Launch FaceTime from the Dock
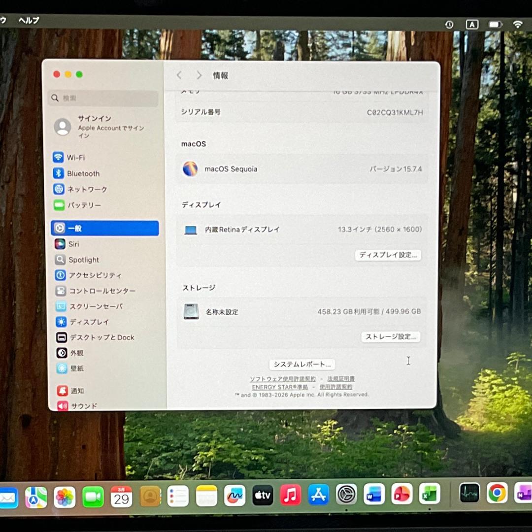Image resolution: width=532 pixels, height=532 pixels. coord(93,495)
